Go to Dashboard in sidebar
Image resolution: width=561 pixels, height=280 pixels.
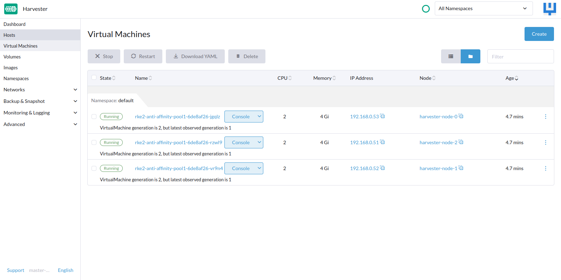40,24
